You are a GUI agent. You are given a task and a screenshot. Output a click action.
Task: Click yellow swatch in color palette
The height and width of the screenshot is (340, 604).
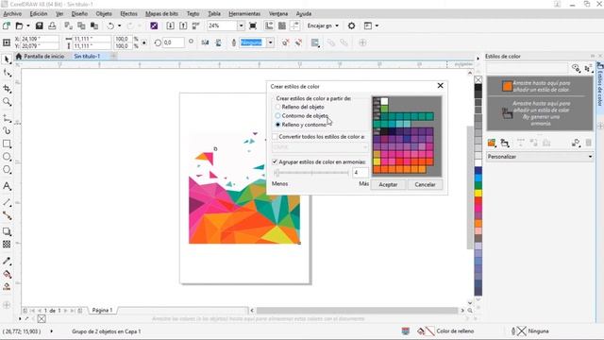pos(478,193)
